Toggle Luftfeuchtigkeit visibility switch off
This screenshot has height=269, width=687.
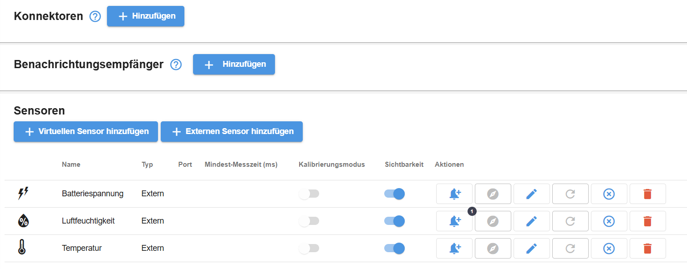pos(394,221)
